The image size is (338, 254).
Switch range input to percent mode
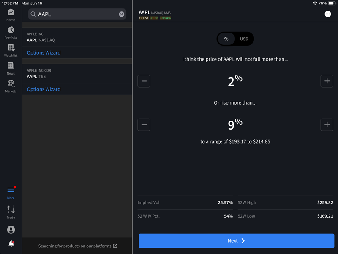tap(226, 39)
